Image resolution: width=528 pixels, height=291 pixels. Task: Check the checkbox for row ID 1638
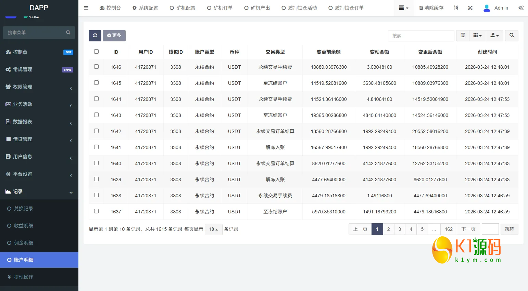tap(96, 195)
